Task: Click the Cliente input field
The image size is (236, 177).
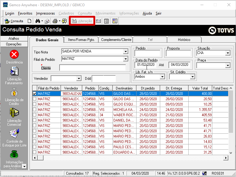Action: pyautogui.click(x=93, y=68)
